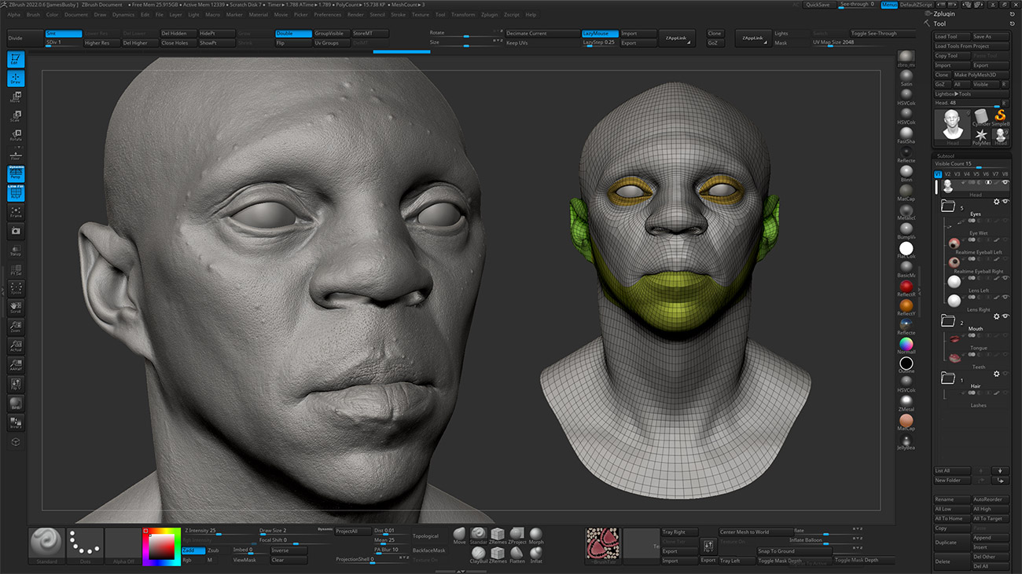Select the Draw mode icon
Image resolution: width=1022 pixels, height=574 pixels.
tap(16, 79)
